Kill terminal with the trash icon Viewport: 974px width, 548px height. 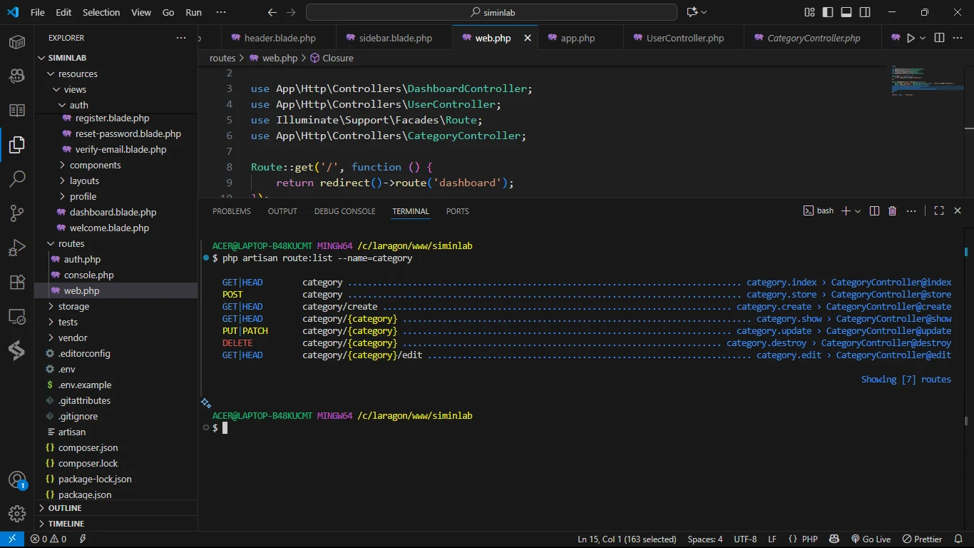click(x=893, y=211)
